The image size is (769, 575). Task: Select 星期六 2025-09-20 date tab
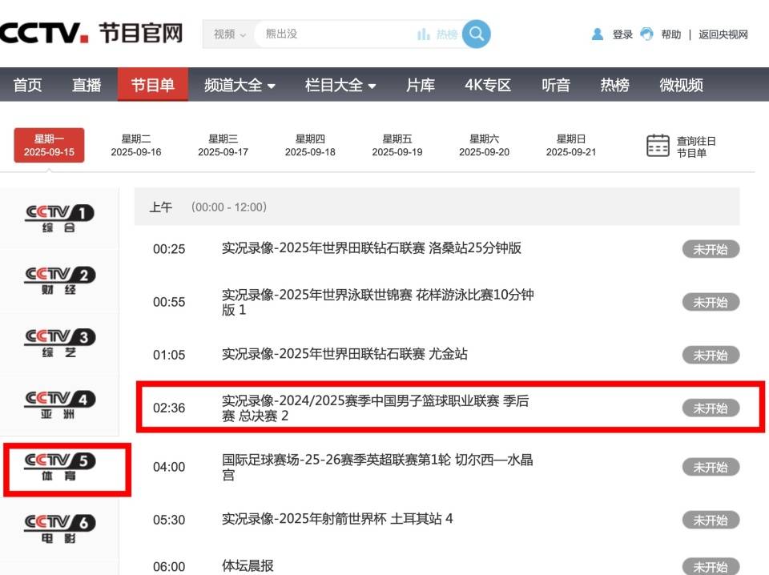point(484,145)
